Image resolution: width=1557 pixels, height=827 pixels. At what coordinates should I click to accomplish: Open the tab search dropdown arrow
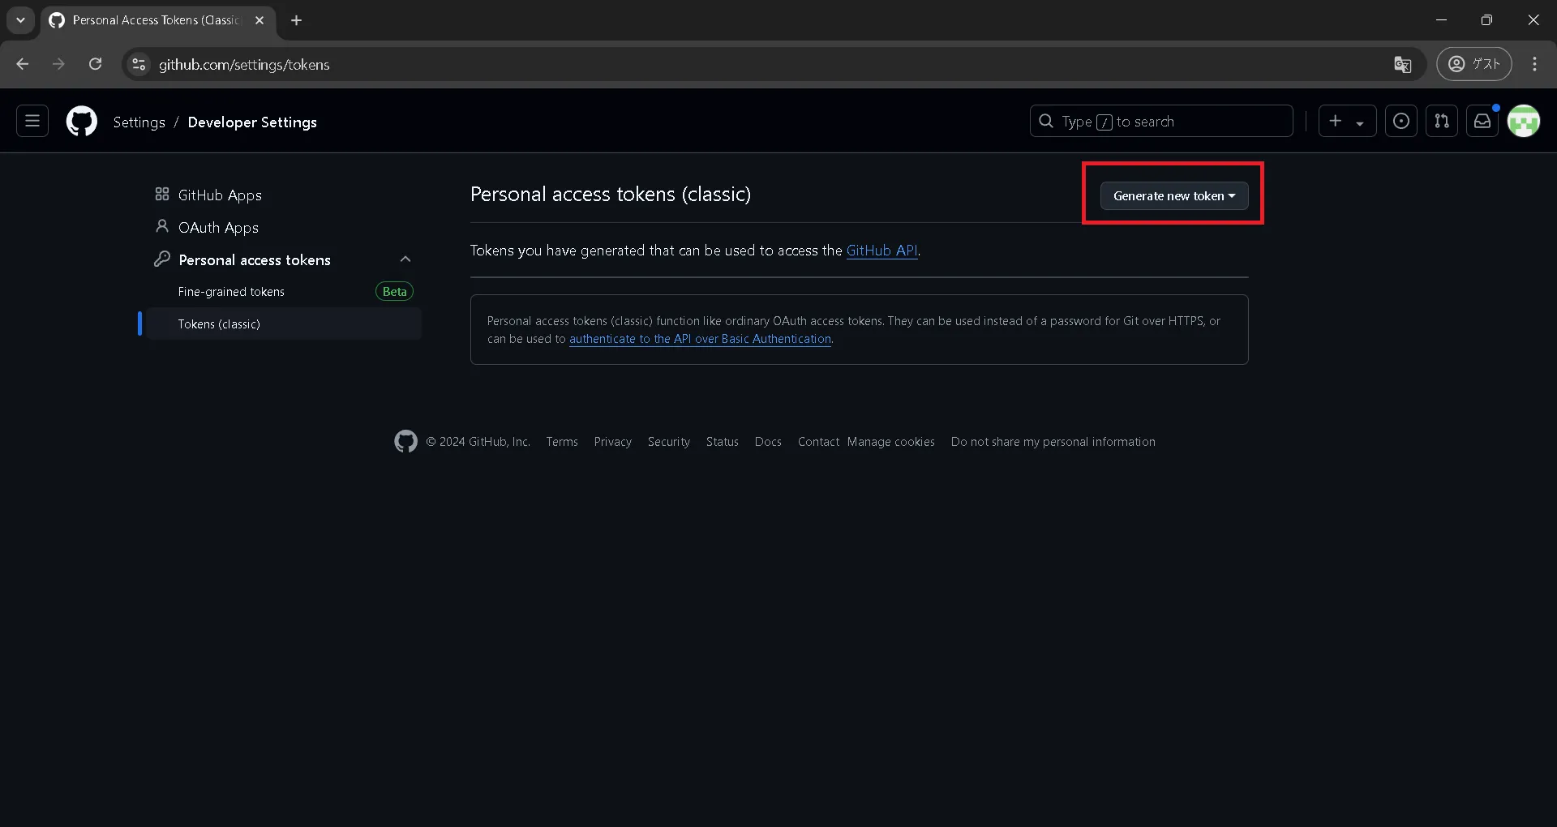click(x=20, y=20)
